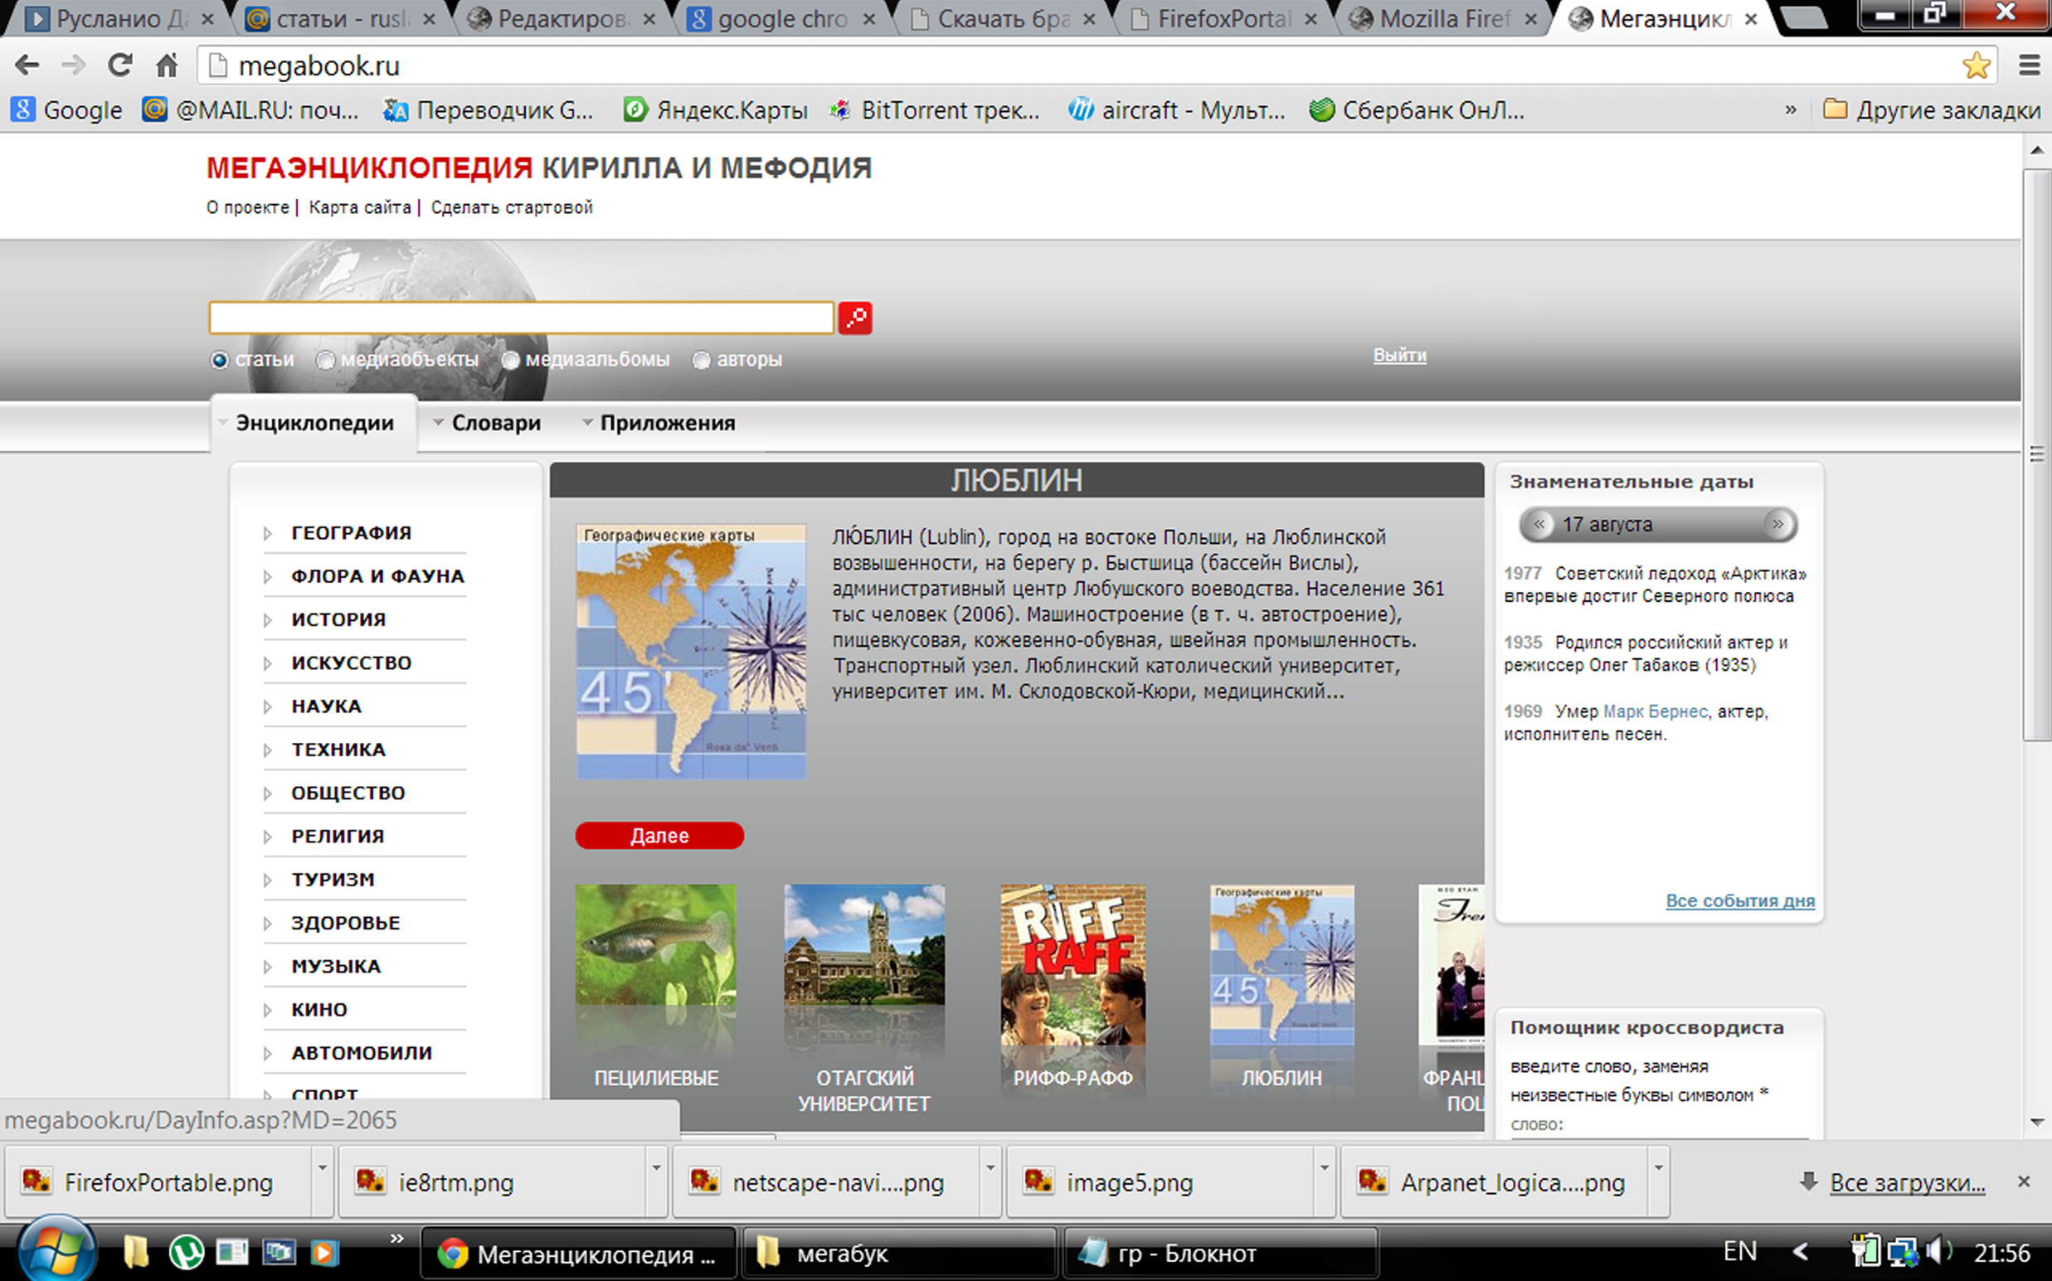This screenshot has width=2052, height=1281.
Task: Switch to the FirefoxPortal browser tab
Action: pos(1223,18)
